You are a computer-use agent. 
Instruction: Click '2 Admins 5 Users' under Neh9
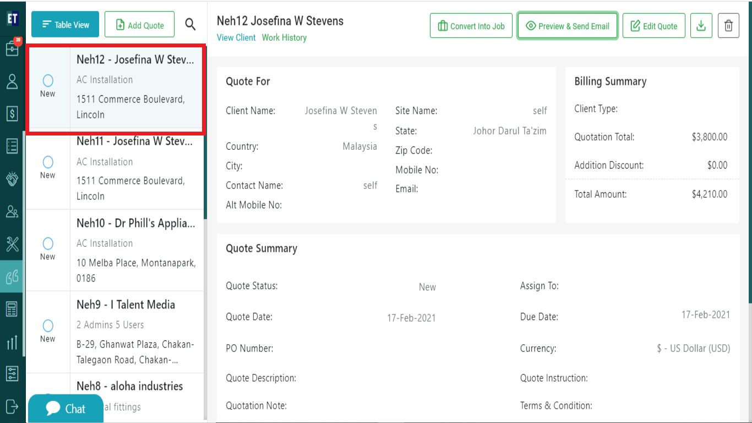click(x=110, y=325)
